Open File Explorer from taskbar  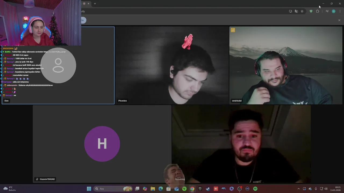[x=153, y=189]
